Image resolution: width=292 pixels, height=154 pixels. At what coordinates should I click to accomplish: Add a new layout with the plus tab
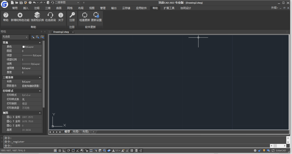pos(93,132)
